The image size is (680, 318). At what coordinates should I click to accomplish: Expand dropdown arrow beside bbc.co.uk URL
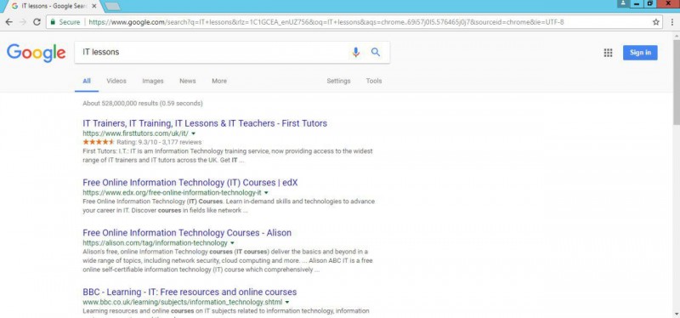coord(287,302)
